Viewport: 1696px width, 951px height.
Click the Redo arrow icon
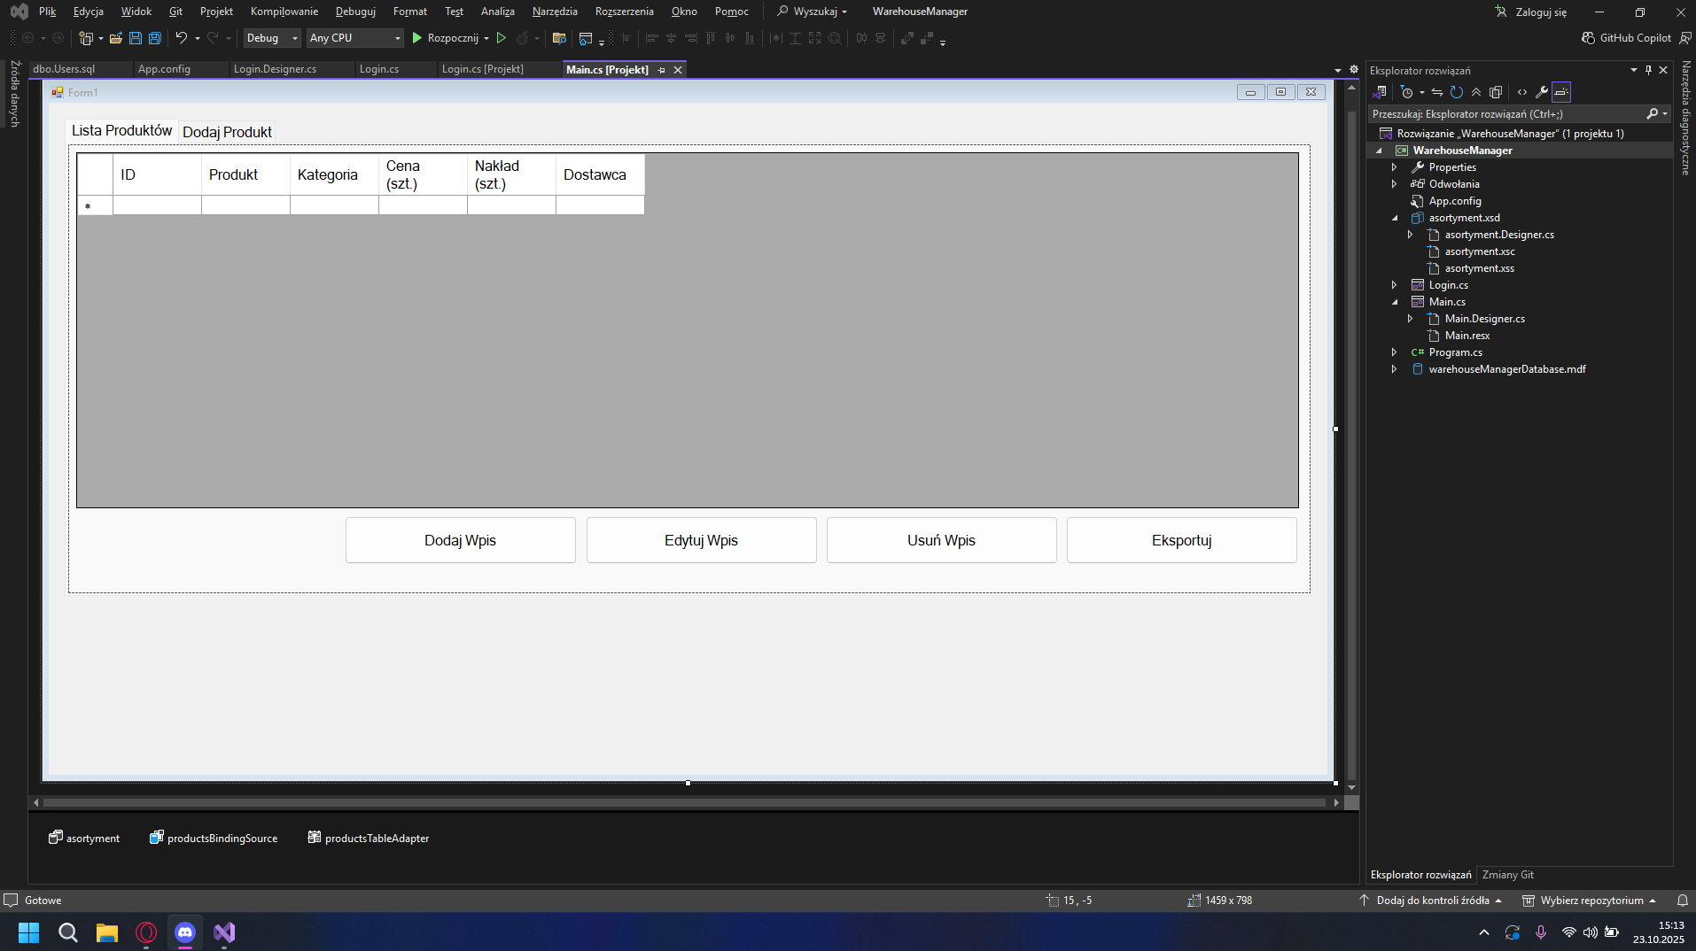[x=213, y=38]
